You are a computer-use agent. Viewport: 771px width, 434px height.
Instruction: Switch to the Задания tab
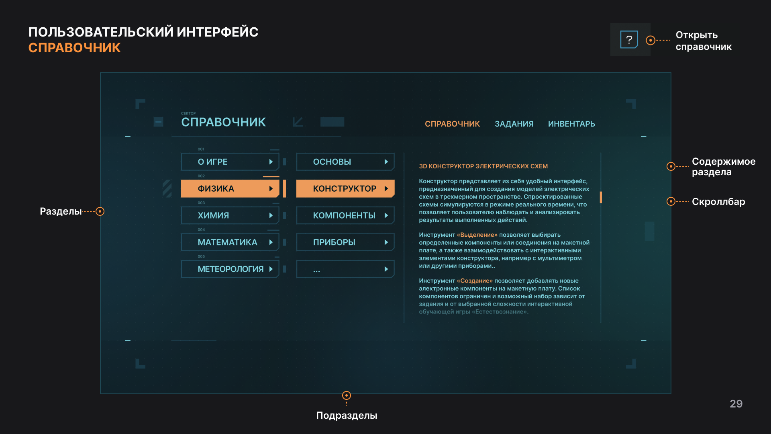[514, 124]
